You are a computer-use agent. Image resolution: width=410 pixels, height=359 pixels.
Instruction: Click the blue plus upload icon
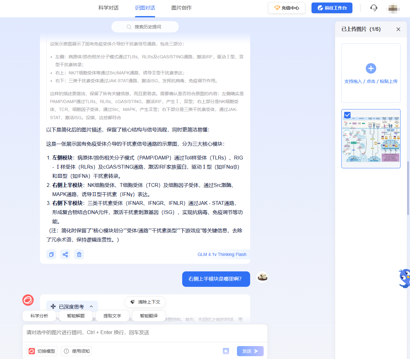point(371,68)
